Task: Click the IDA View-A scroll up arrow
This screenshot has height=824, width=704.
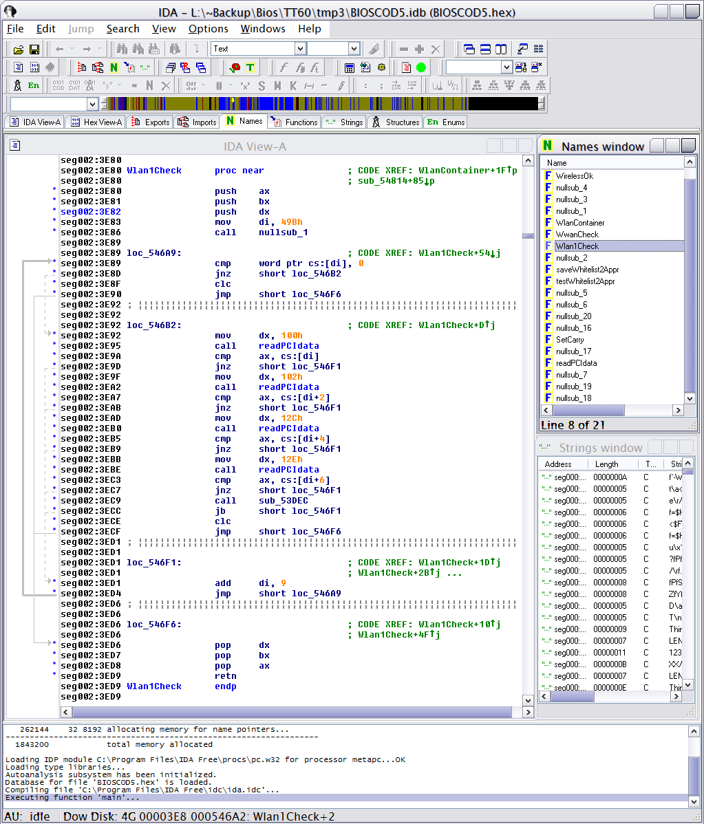Action: point(529,160)
